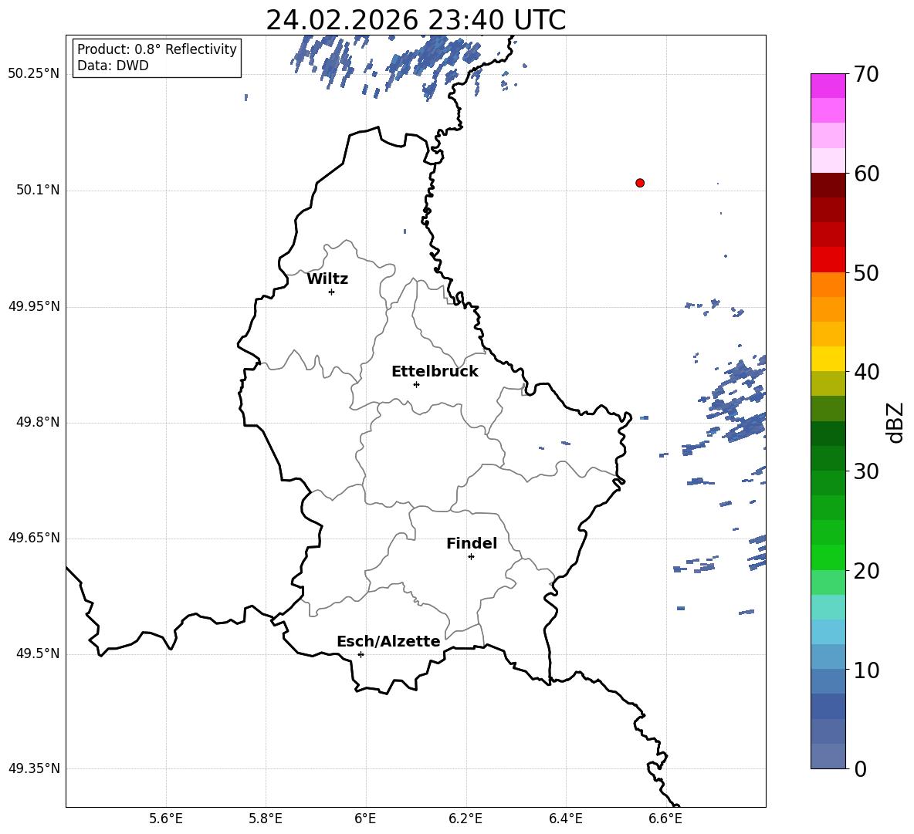Click the Wiltz station cross marker
Viewport: 914px width, 834px height.
click(332, 292)
